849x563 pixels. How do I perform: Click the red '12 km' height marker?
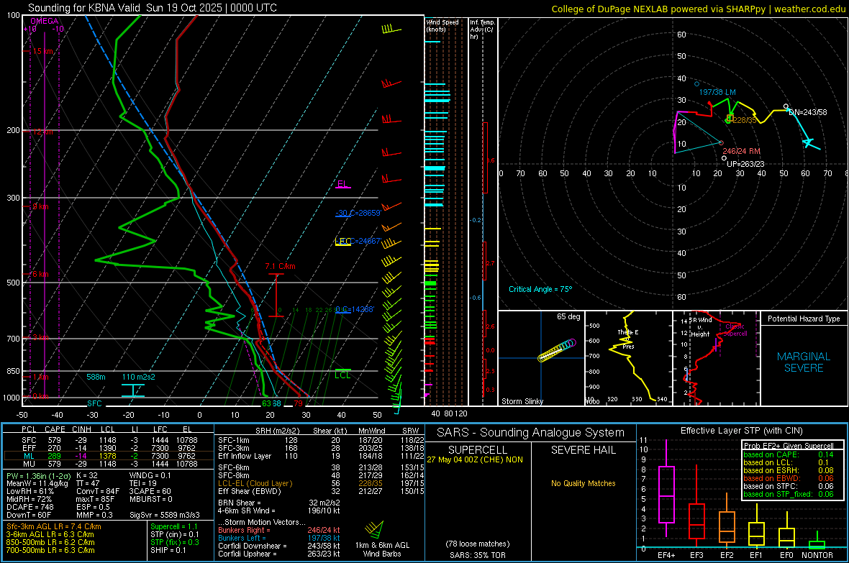click(42, 132)
